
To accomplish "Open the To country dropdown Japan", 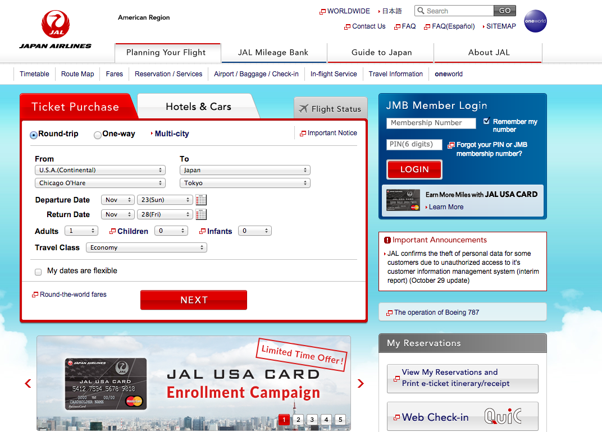I will pos(245,170).
